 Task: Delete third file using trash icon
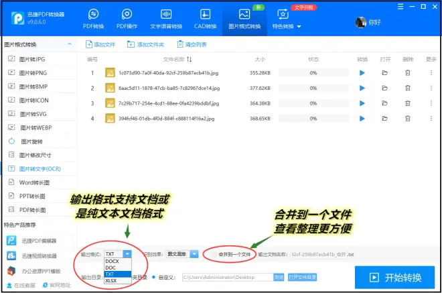coord(408,103)
